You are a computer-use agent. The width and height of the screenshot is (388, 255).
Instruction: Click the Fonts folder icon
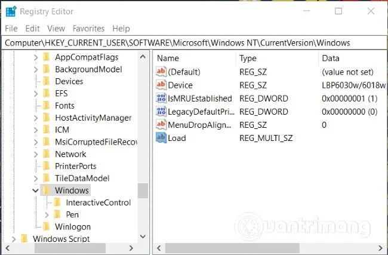click(x=47, y=106)
